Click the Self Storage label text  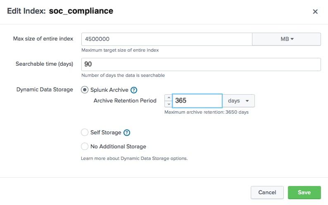(106, 132)
